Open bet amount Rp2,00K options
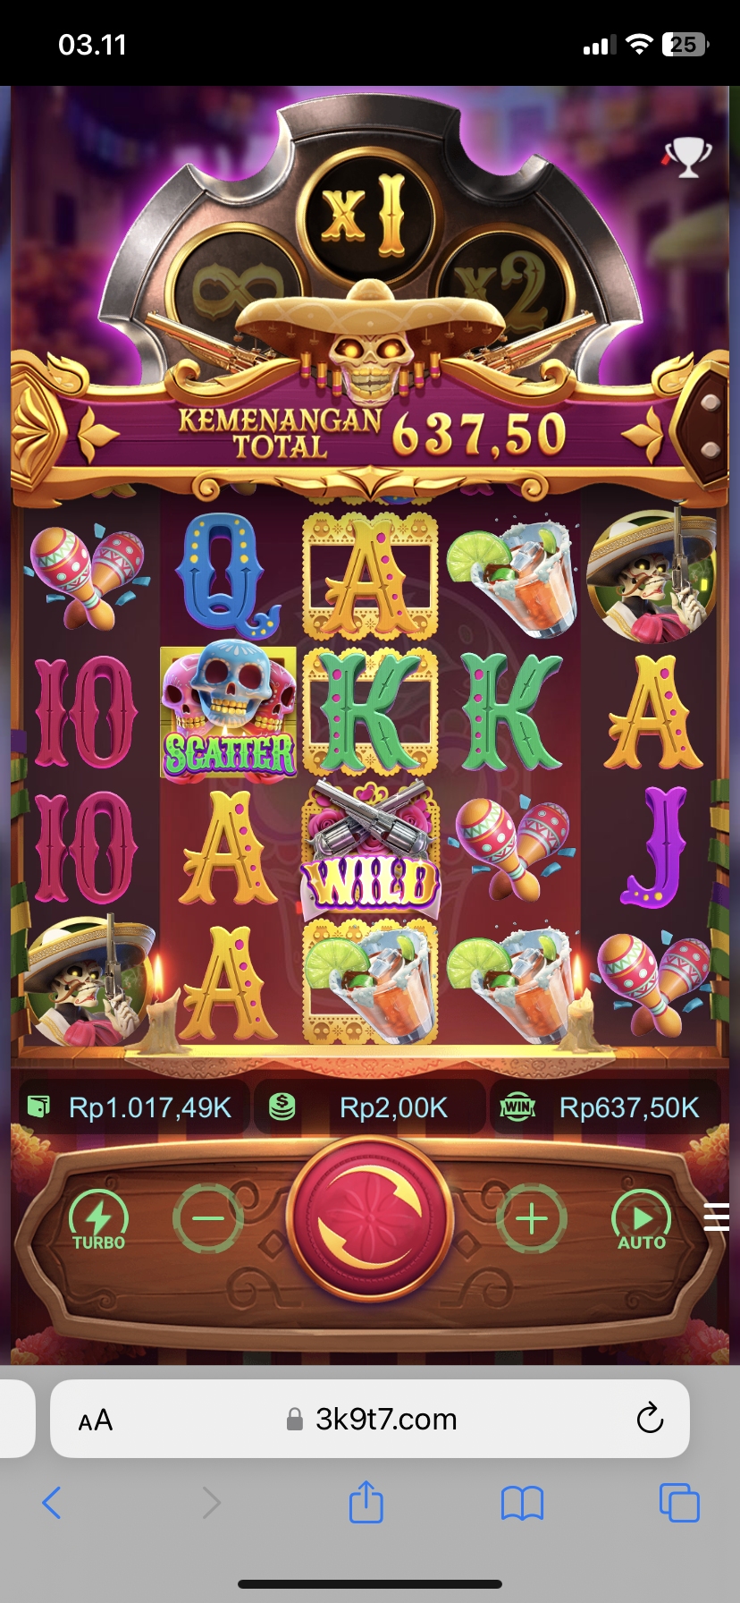Image resolution: width=740 pixels, height=1603 pixels. click(370, 1107)
